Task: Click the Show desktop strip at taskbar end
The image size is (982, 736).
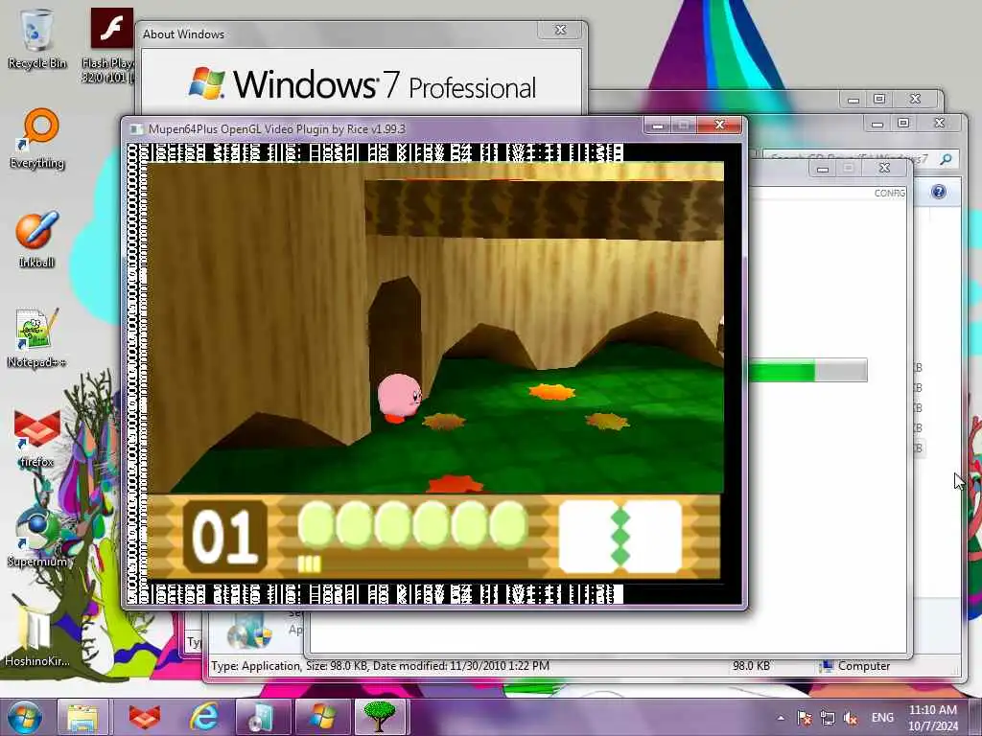Action: tap(975, 717)
